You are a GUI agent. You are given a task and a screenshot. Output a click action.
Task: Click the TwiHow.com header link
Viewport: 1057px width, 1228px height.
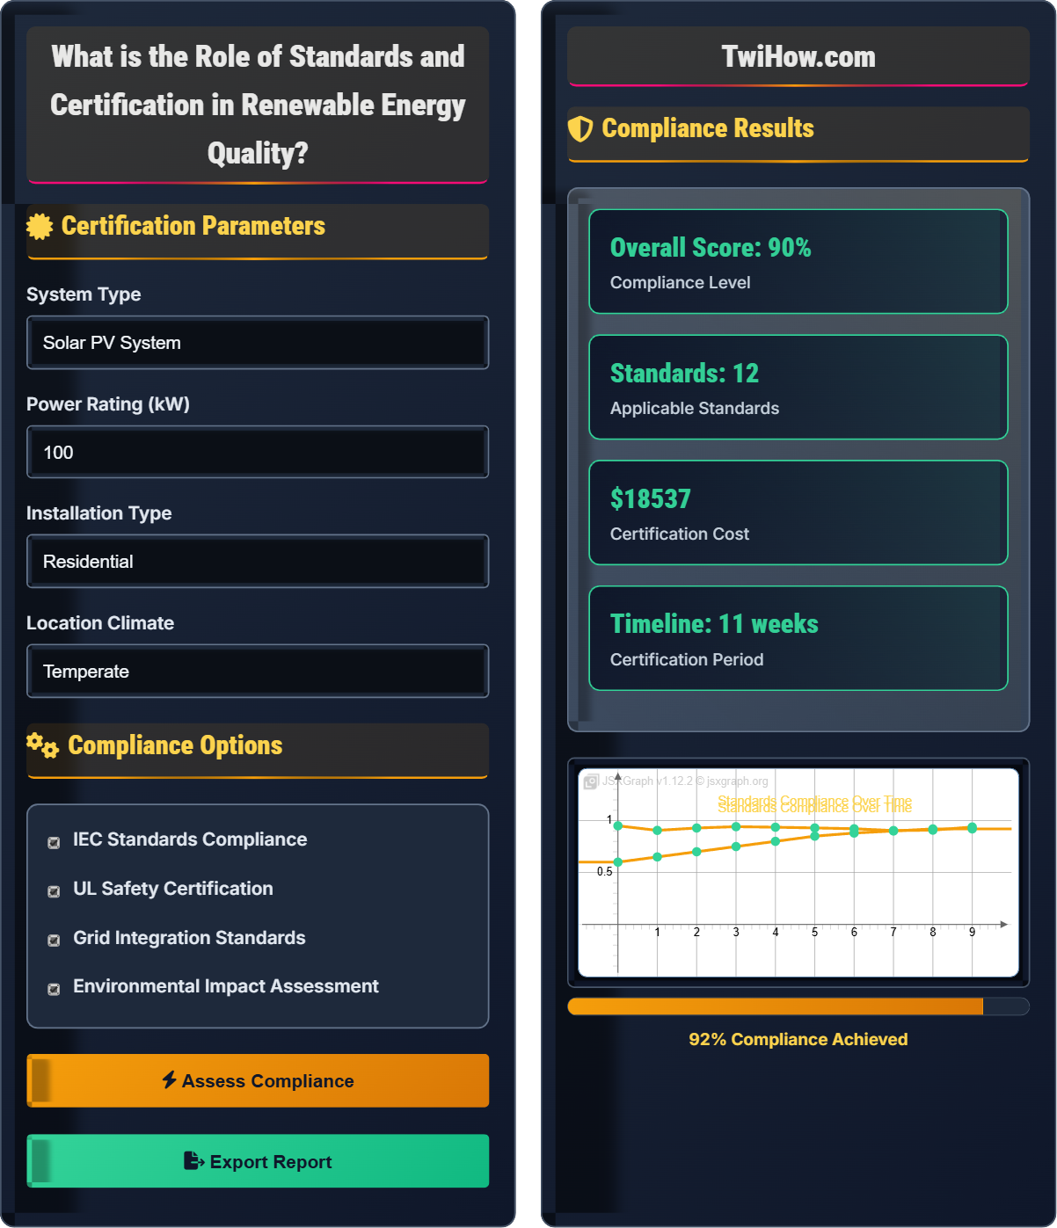tap(798, 57)
